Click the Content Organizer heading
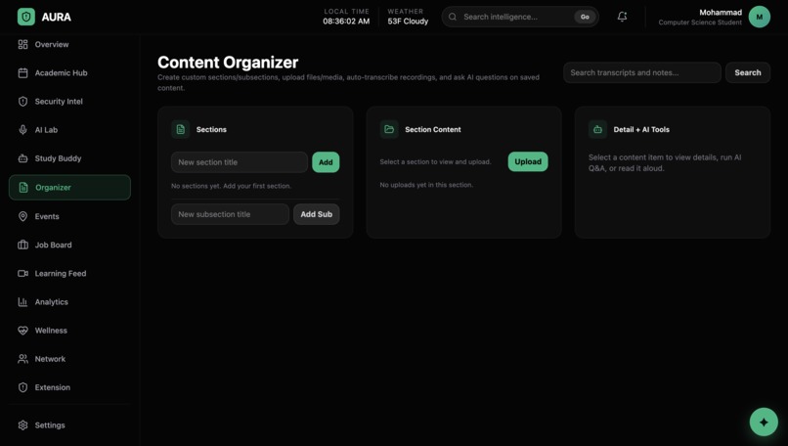Viewport: 788px width, 446px height. [x=228, y=63]
